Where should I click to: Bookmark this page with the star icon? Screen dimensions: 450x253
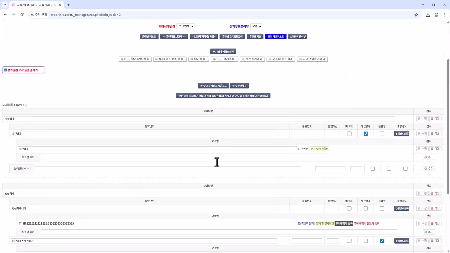pos(416,15)
